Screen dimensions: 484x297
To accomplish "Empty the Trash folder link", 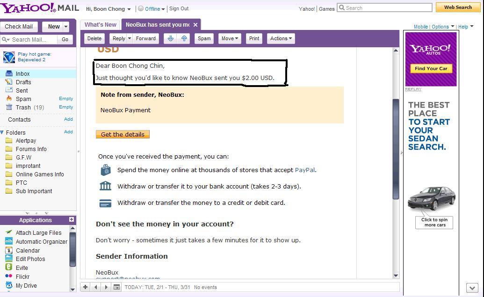I will point(66,107).
